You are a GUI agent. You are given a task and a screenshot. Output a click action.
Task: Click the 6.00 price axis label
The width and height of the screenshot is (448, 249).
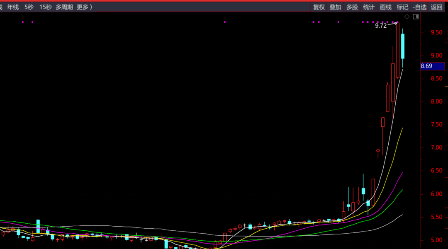pyautogui.click(x=436, y=194)
